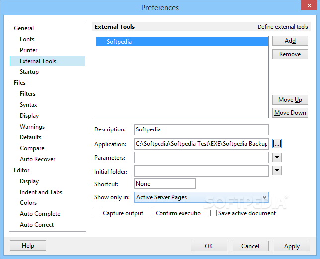Image resolution: width=320 pixels, height=259 pixels.
Task: Open the Compare settings
Action: (x=32, y=148)
